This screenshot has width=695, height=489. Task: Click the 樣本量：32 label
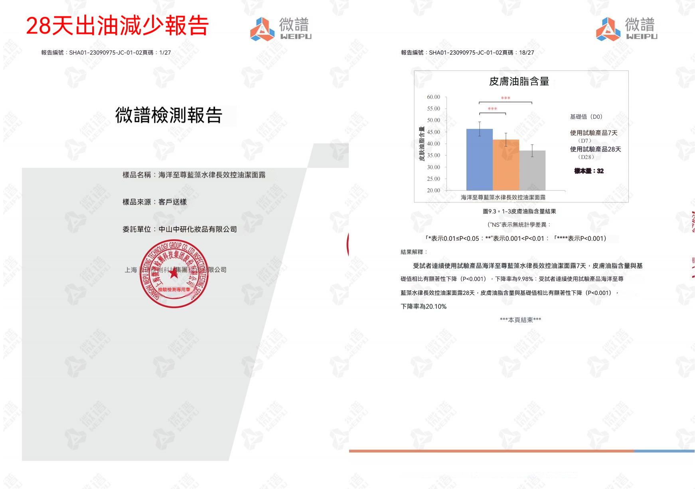click(588, 171)
